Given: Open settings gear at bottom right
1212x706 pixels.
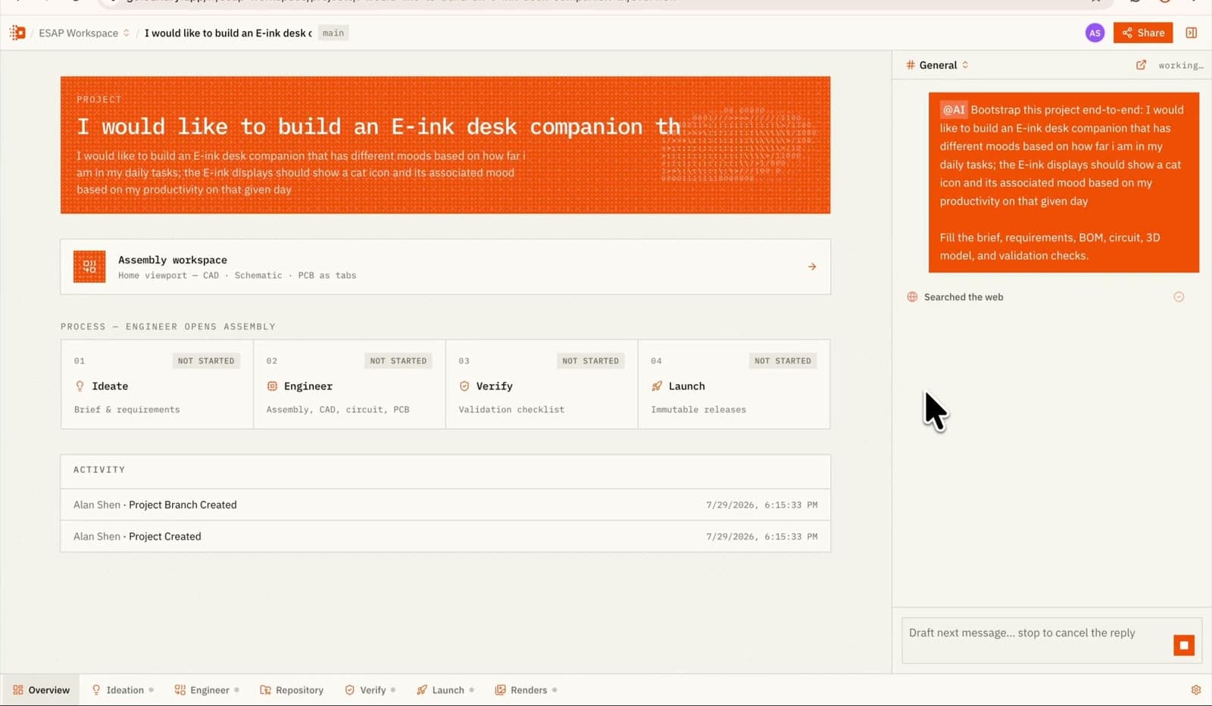Looking at the screenshot, I should click(1196, 690).
